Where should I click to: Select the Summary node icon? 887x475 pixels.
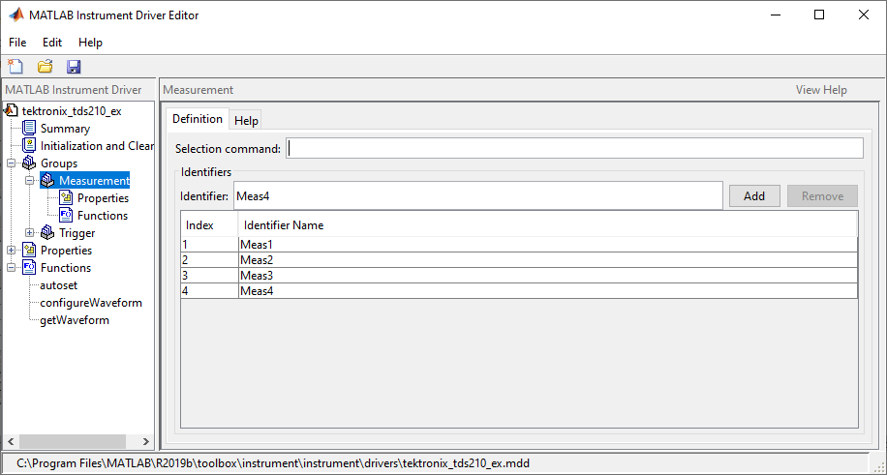click(x=29, y=129)
